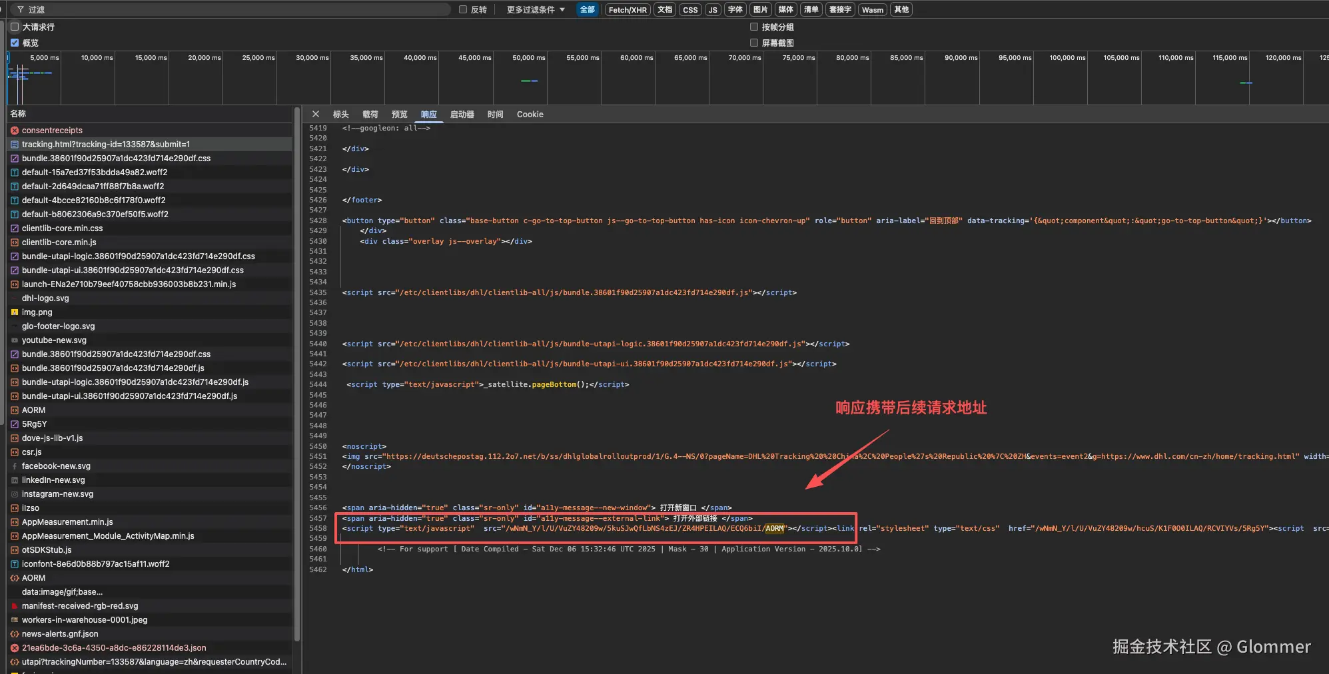Click the image icon beside img.png
The height and width of the screenshot is (674, 1329).
[x=15, y=312]
